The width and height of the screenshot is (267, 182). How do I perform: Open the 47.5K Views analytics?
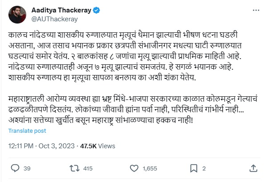[97, 146]
